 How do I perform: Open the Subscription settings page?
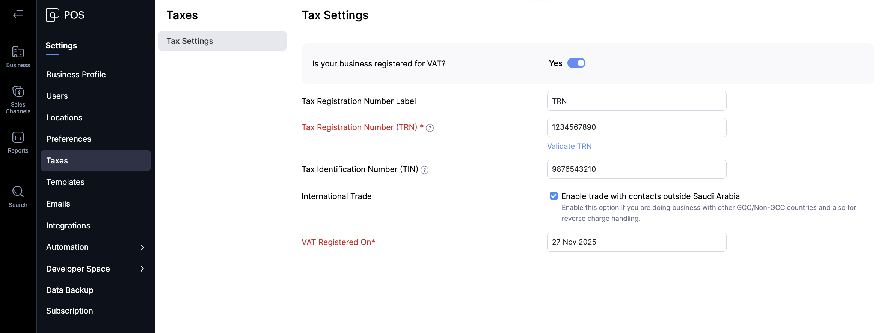(x=69, y=311)
